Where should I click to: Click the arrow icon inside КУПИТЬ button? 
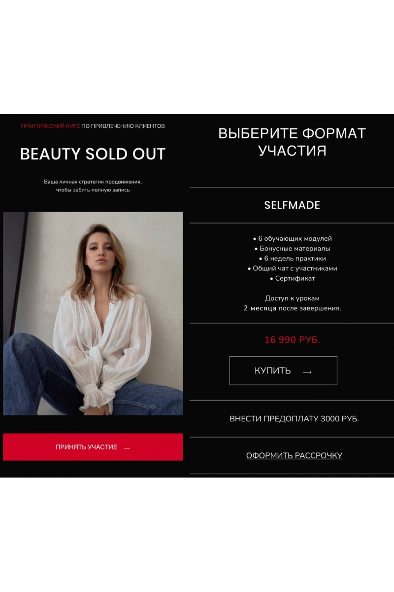point(307,372)
